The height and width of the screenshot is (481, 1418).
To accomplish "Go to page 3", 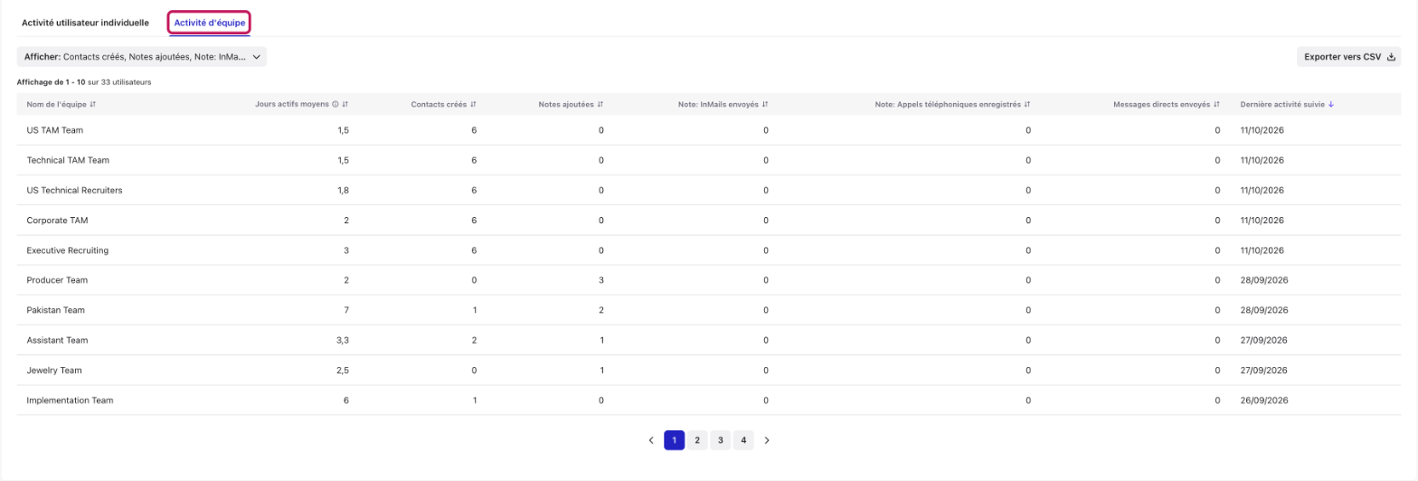I will (x=720, y=440).
